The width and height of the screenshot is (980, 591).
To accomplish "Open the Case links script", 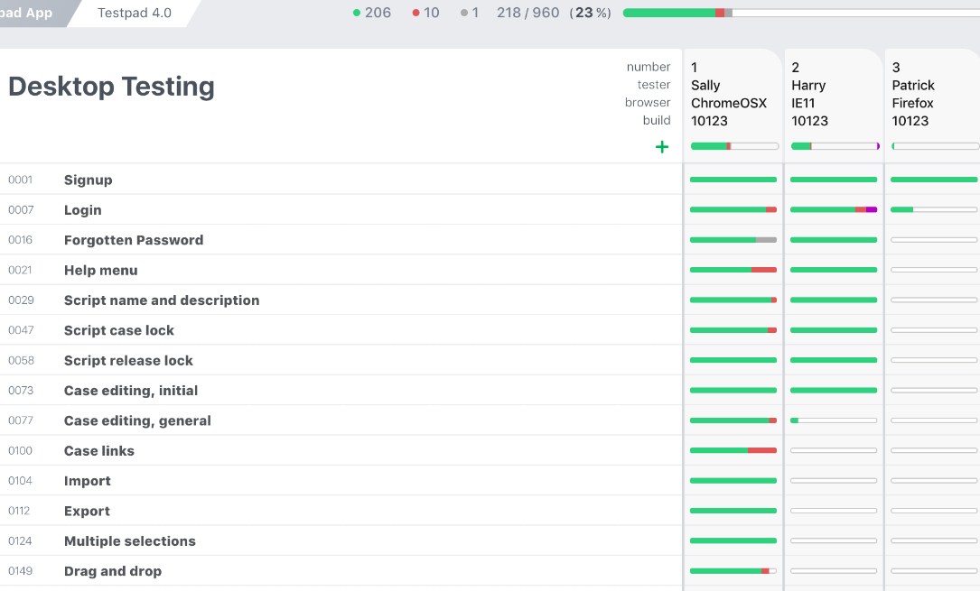I will pos(98,450).
